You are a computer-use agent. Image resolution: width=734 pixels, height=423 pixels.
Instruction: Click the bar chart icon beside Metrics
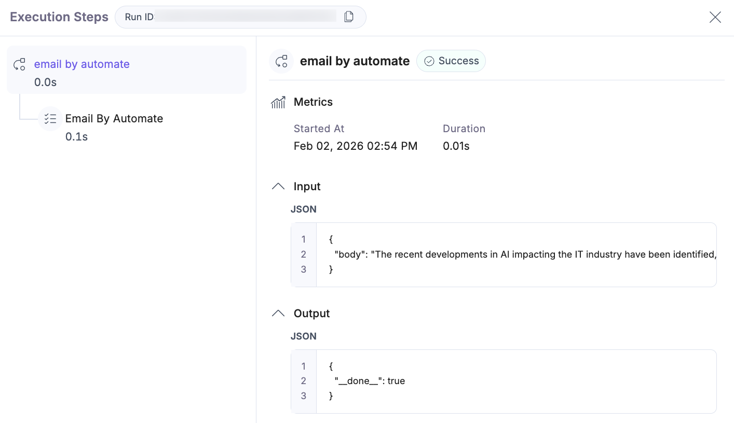coord(278,102)
